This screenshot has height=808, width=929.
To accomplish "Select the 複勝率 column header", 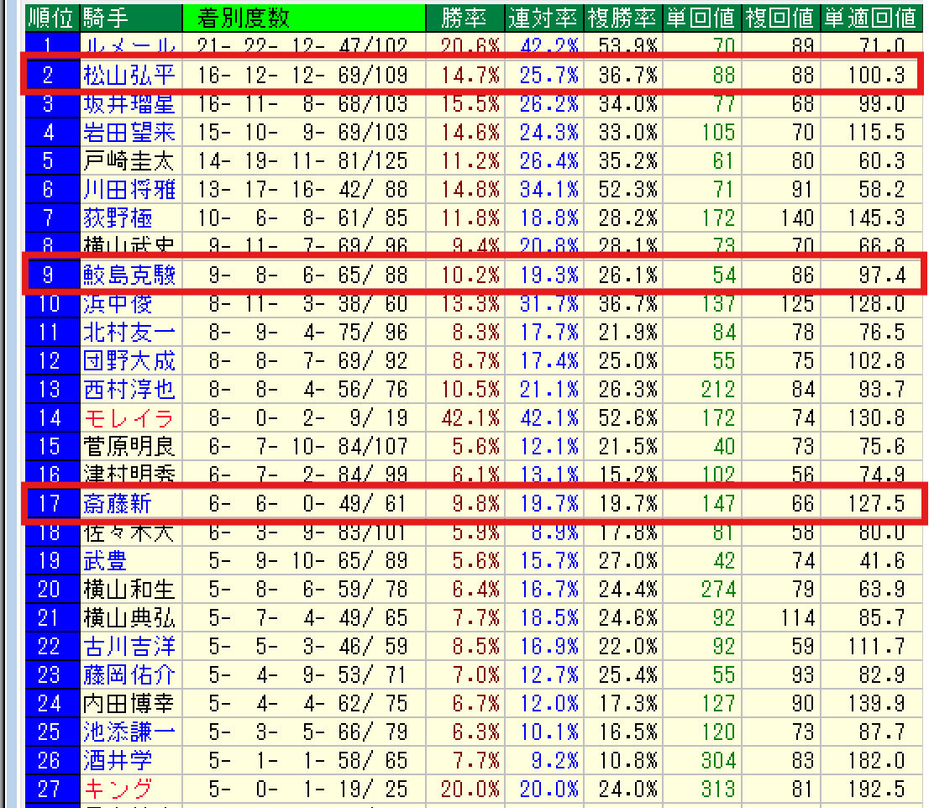I will (623, 17).
